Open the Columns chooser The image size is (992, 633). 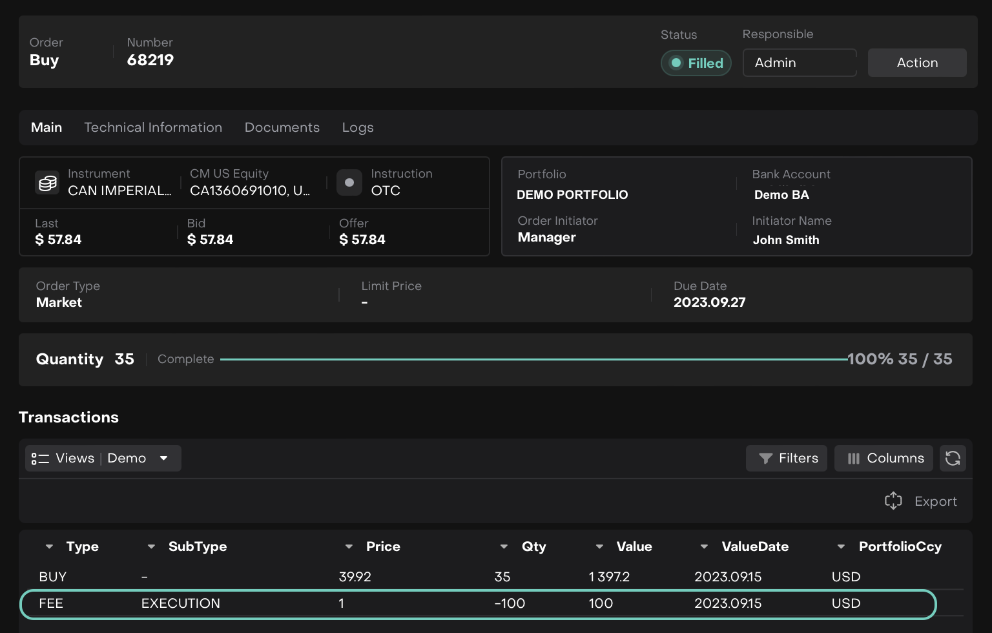pos(883,459)
